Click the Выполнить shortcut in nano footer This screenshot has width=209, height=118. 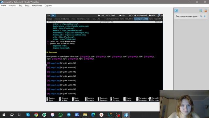pos(102,98)
